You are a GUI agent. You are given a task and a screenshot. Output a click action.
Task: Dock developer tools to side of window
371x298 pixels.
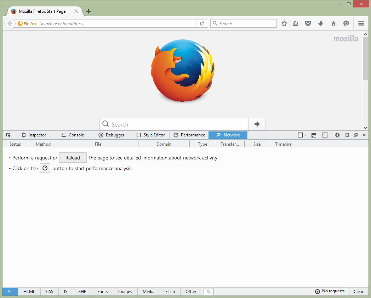tap(347, 135)
